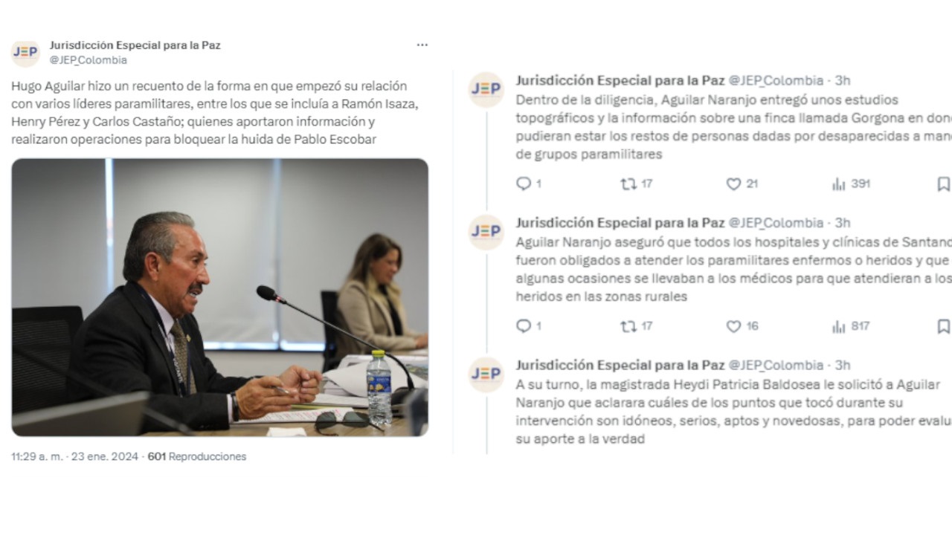Click Jurisdicción Especial para la Paz main name
The image size is (952, 535).
point(135,45)
